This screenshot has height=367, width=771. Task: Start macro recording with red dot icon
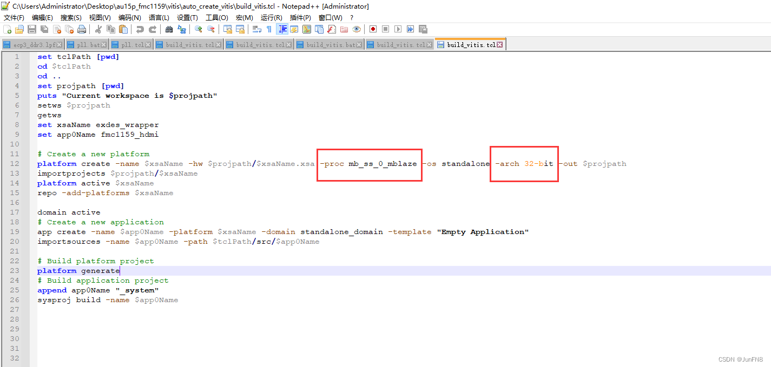(373, 29)
